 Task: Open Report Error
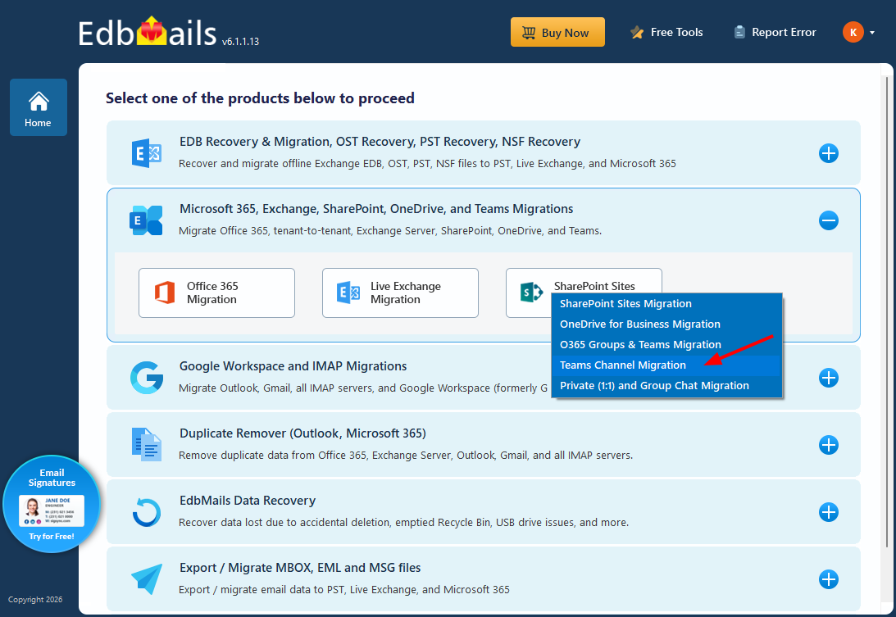click(x=775, y=33)
